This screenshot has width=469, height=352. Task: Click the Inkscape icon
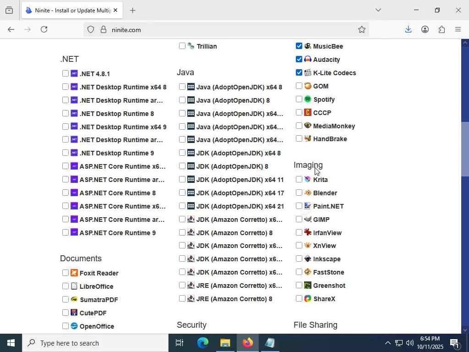[307, 258]
